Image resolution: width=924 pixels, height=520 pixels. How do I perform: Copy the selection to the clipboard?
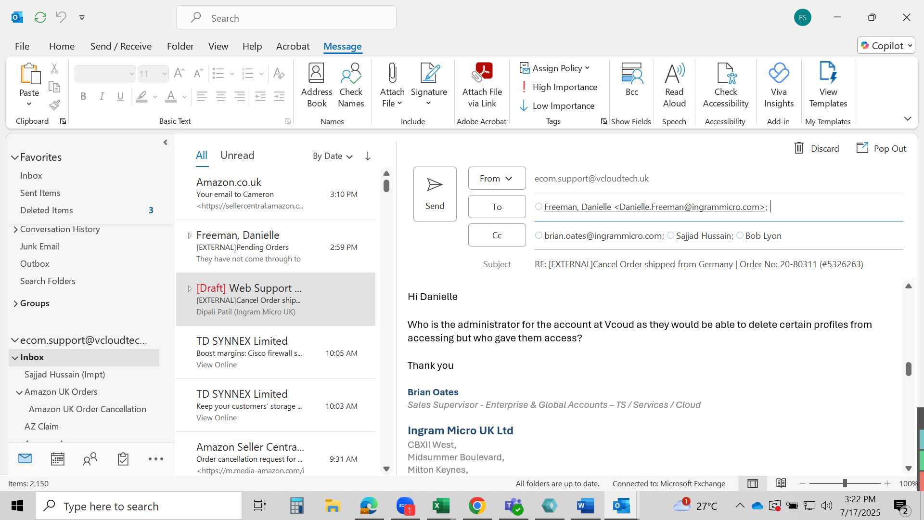click(54, 87)
